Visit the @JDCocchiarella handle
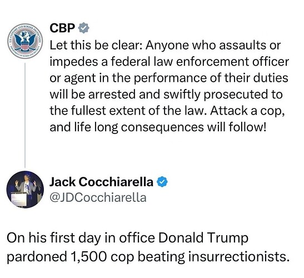This screenshot has width=304, height=278. [x=98, y=198]
